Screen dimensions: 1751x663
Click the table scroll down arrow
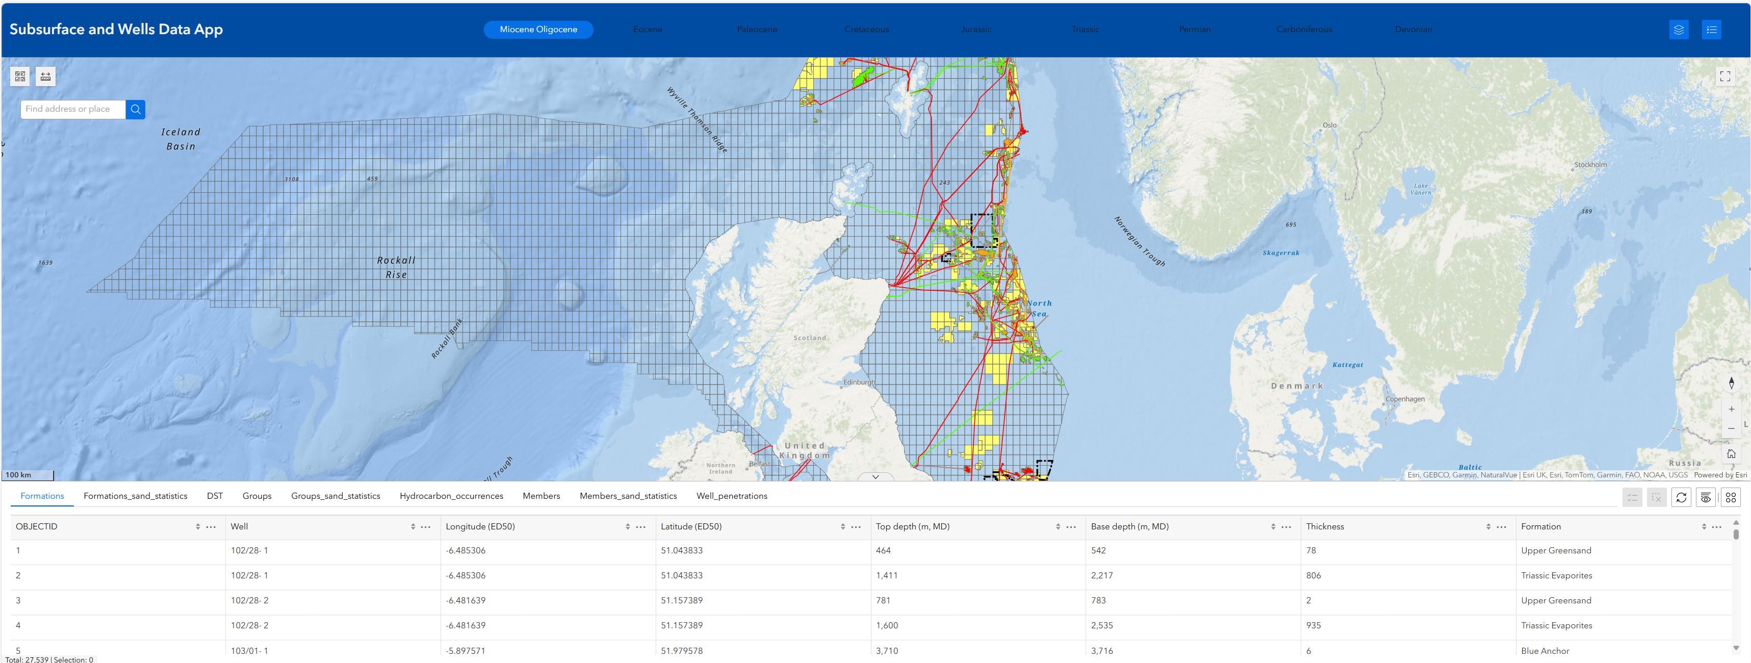click(1735, 647)
